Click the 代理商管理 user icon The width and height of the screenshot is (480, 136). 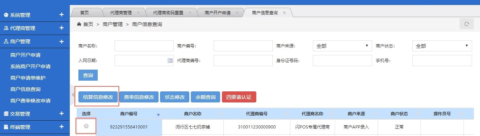(6, 28)
